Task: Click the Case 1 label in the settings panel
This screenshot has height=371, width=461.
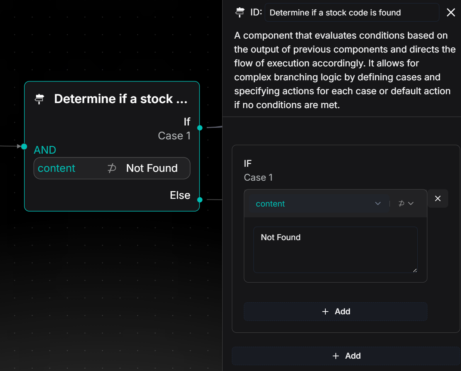Action: (x=258, y=178)
